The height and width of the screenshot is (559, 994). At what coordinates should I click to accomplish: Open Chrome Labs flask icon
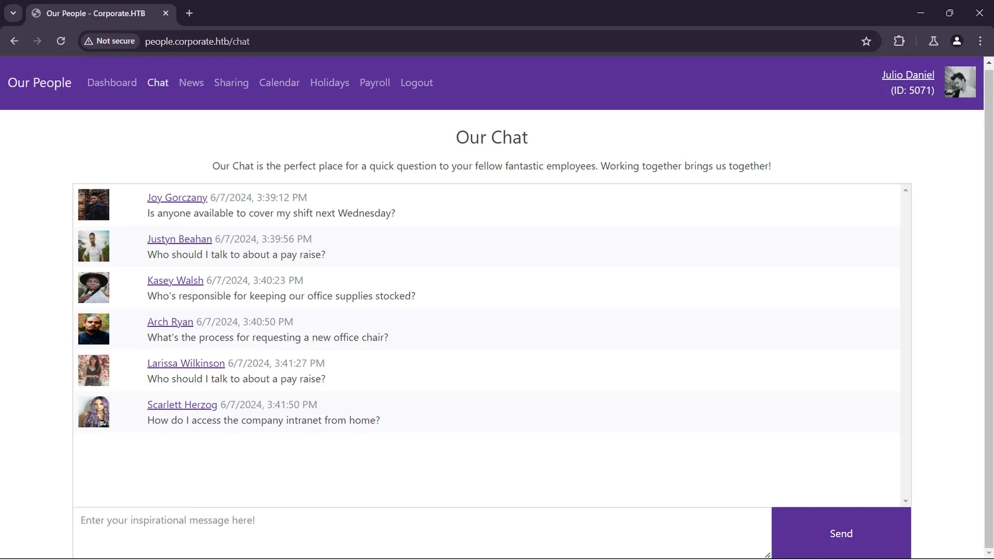(x=933, y=41)
